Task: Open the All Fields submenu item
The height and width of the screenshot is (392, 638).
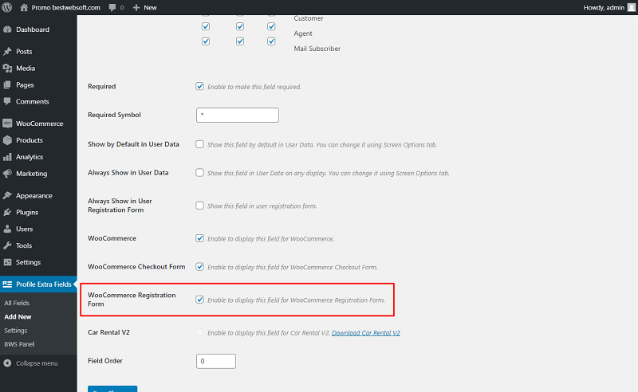Action: [x=17, y=303]
